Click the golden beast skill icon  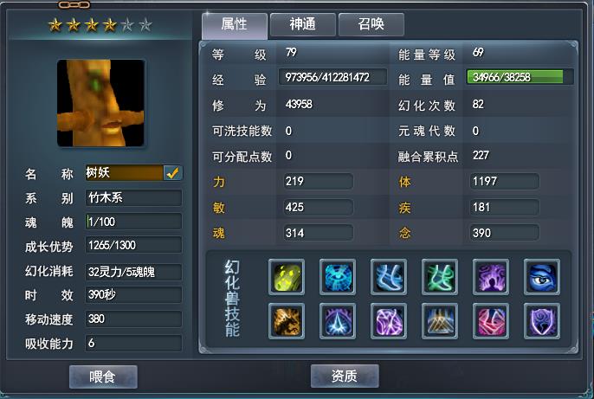pos(287,321)
